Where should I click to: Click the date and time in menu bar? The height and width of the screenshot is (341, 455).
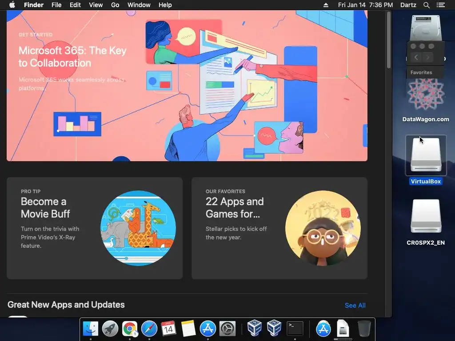[365, 5]
